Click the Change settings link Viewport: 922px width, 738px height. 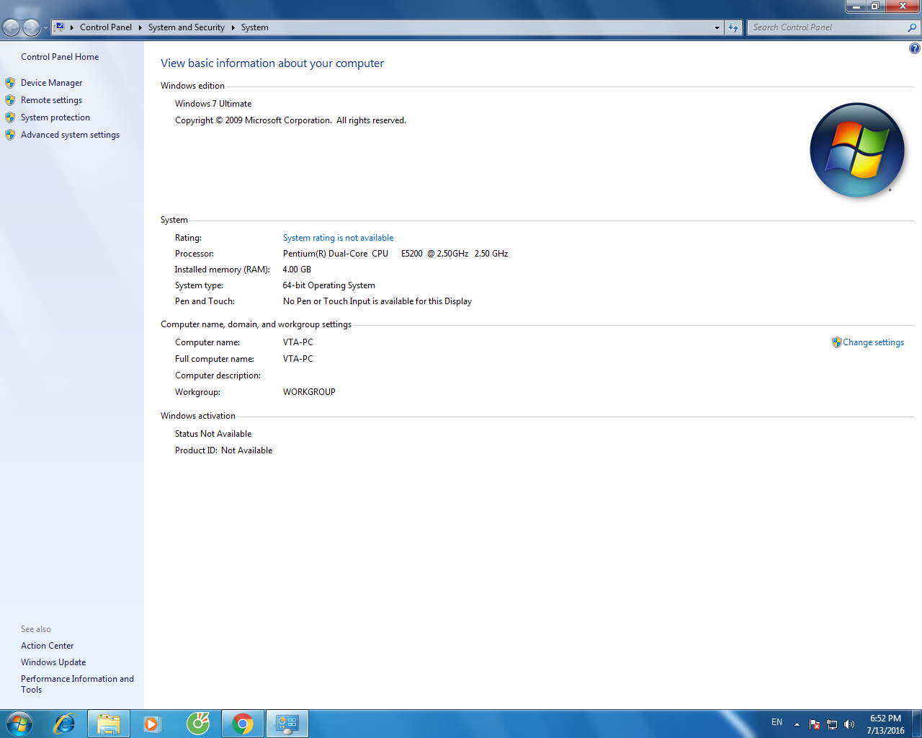click(873, 342)
